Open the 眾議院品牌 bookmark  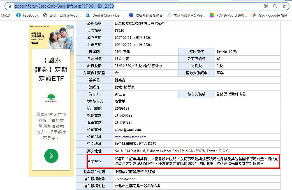[186, 15]
